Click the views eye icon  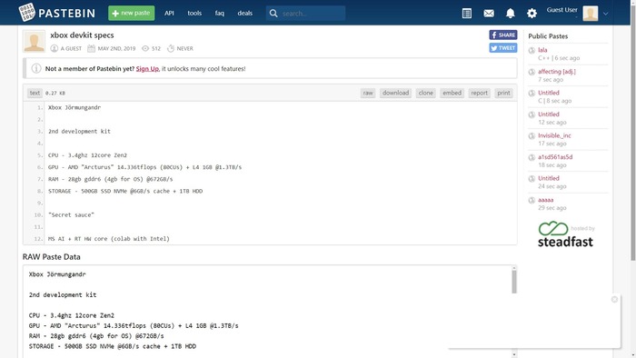click(145, 48)
